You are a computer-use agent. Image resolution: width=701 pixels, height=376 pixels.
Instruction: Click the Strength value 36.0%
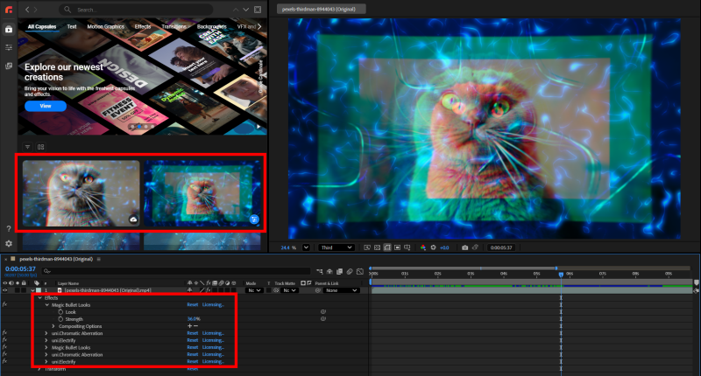[194, 319]
